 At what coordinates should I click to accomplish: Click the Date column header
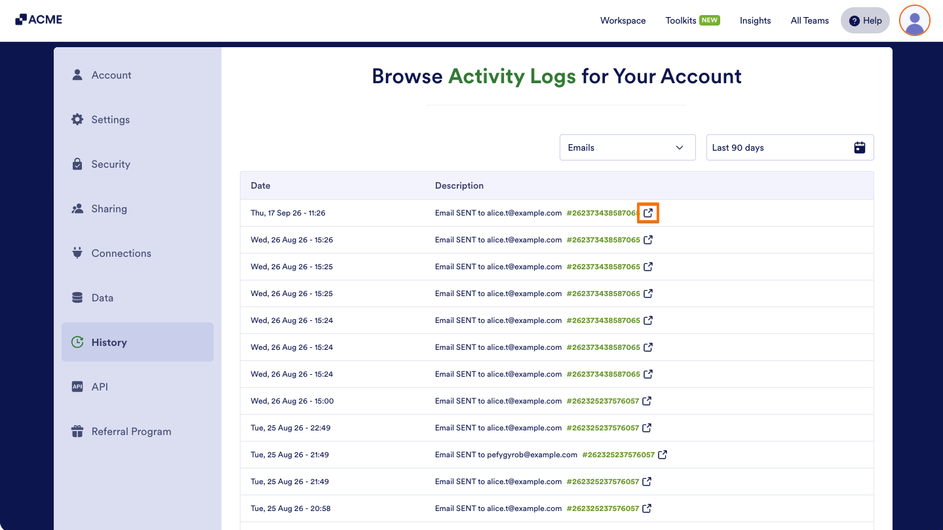click(260, 185)
